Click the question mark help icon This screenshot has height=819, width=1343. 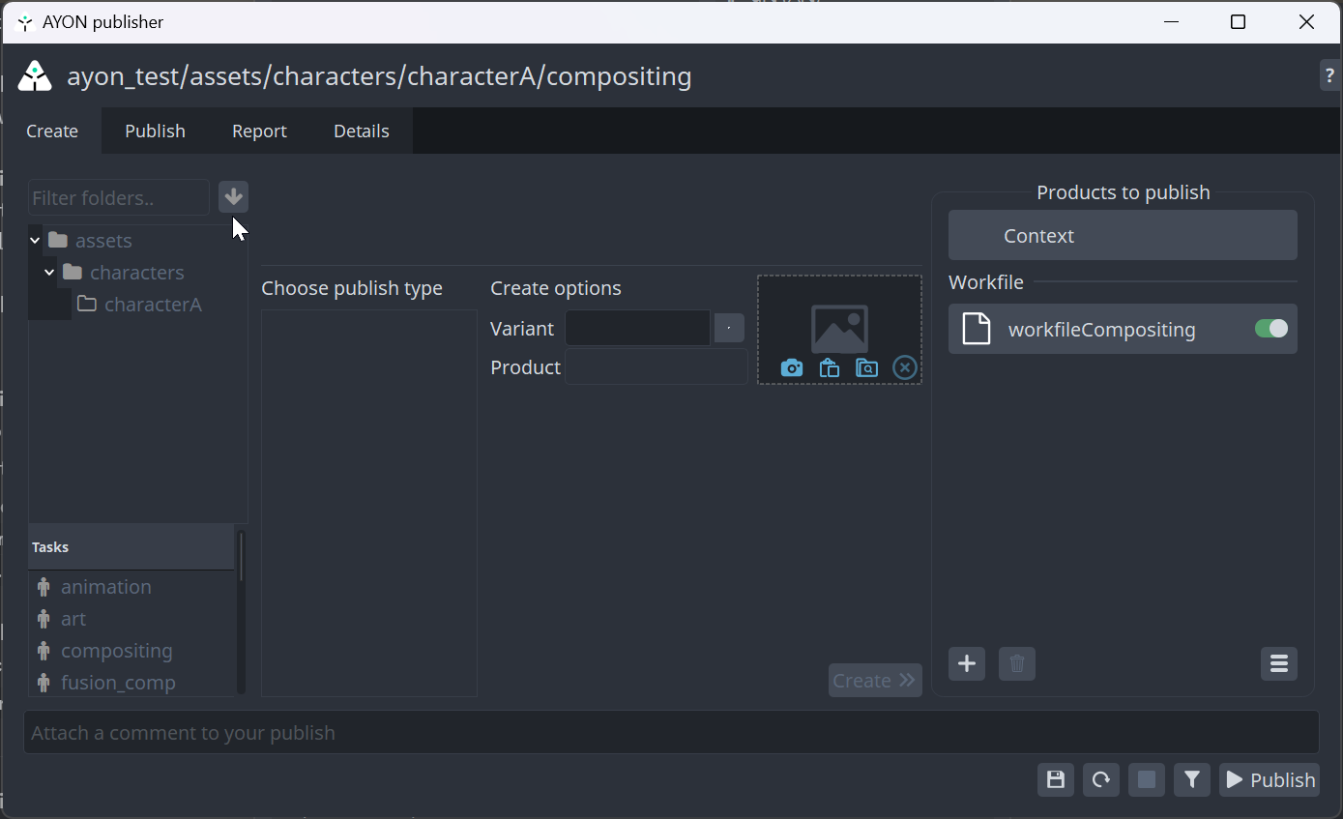pos(1329,75)
